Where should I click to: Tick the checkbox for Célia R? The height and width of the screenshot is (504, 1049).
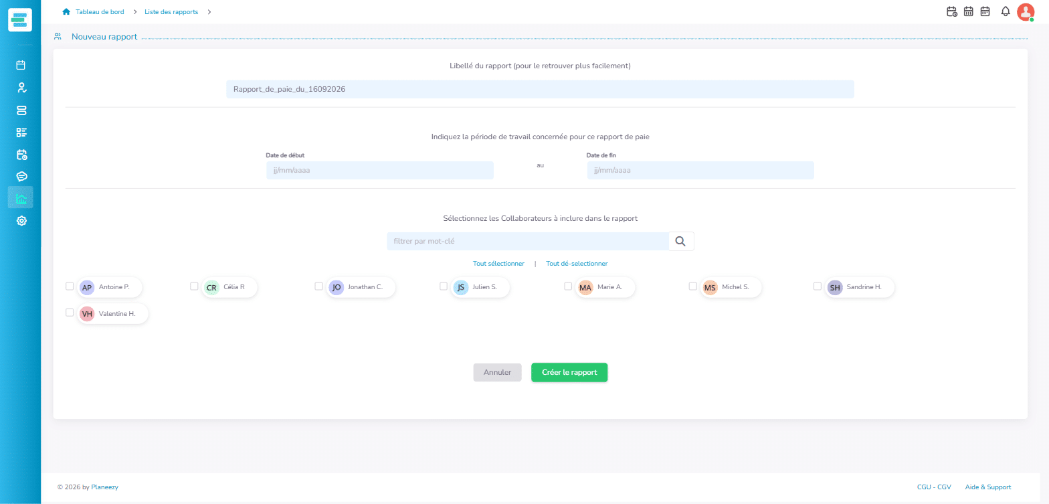coord(194,286)
